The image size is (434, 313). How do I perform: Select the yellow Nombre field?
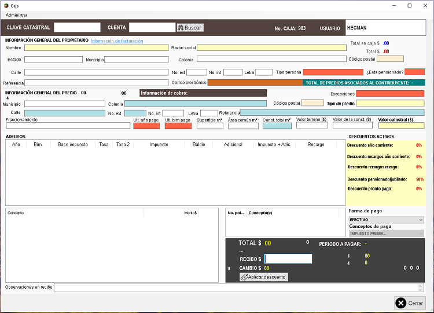[97, 48]
